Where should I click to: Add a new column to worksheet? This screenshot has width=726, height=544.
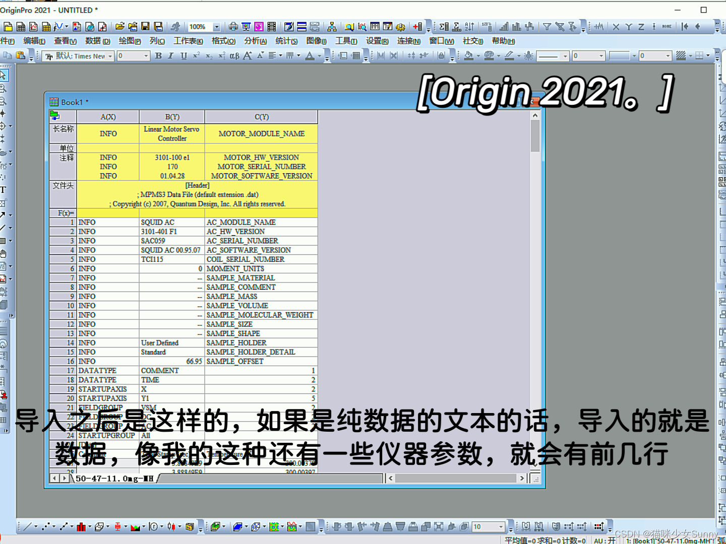(417, 27)
